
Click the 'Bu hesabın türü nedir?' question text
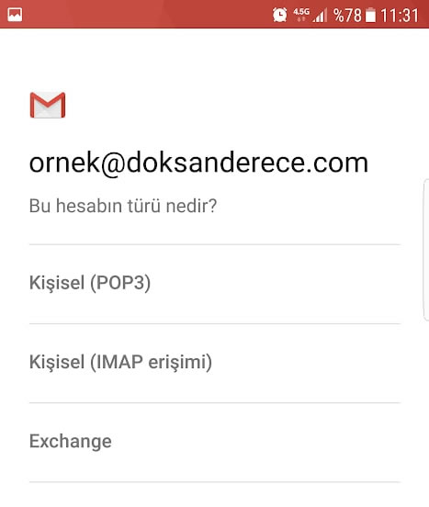coord(123,206)
